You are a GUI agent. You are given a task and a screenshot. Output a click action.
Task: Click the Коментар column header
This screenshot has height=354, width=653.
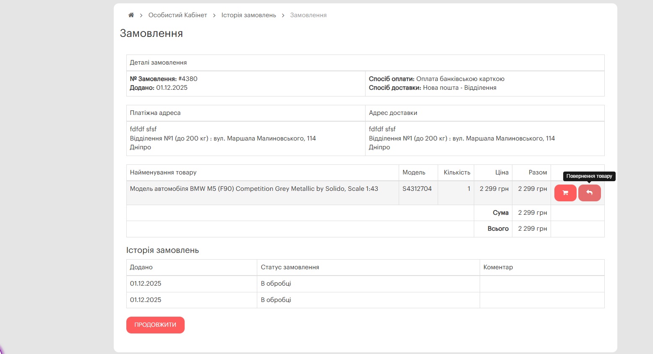tap(498, 267)
